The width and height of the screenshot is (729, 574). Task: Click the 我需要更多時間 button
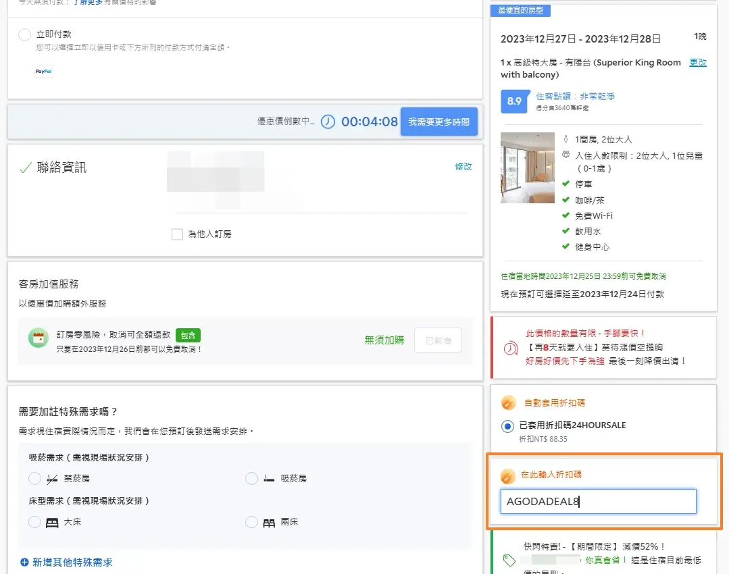point(438,122)
